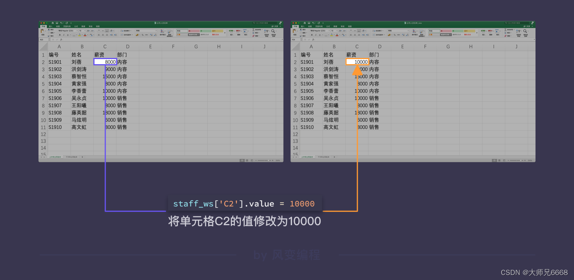Click the percent style icon in the left window
This screenshot has width=574, height=280.
[x=142, y=35]
